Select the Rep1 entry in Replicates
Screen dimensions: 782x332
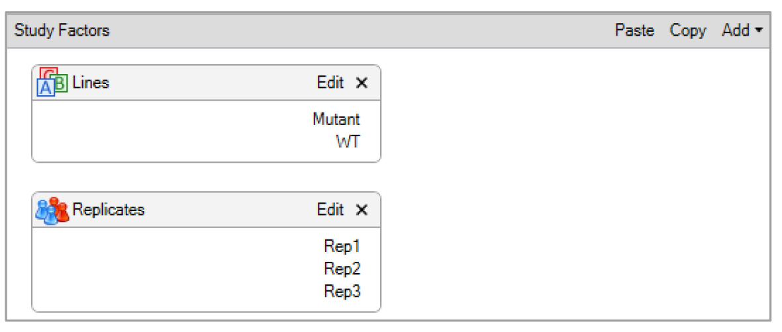[342, 247]
